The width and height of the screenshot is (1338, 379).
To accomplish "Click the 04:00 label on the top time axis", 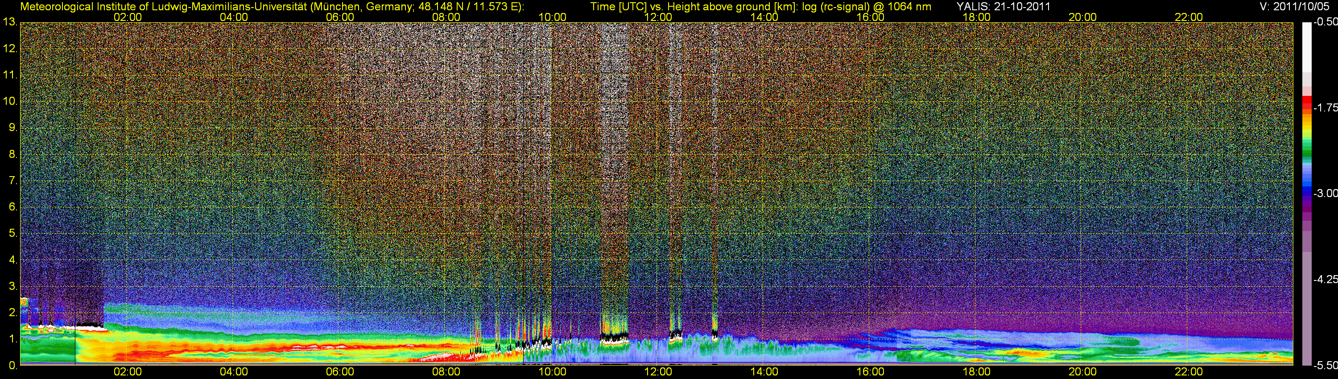I will click(x=234, y=17).
